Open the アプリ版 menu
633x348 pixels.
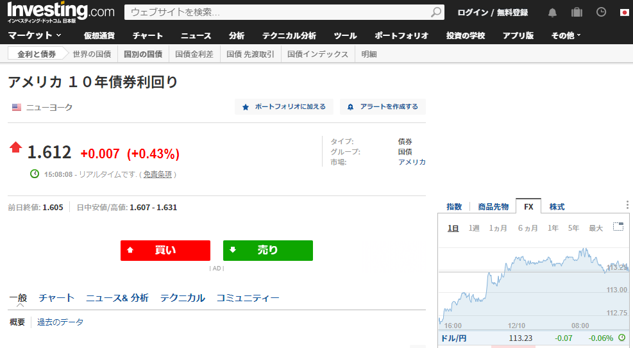(x=518, y=35)
